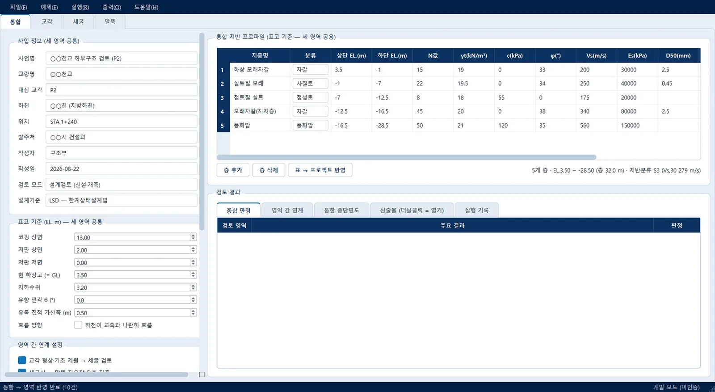Open 분류 dropdown for 하상 모래자갈 row

(311, 69)
